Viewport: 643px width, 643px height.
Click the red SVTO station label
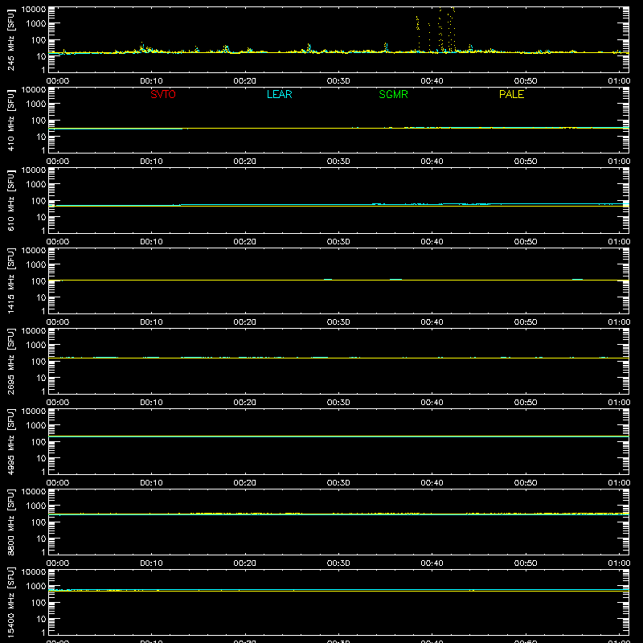tap(163, 94)
